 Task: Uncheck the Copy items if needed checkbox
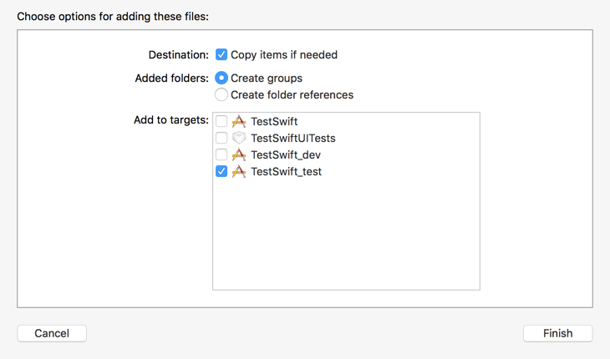pos(221,54)
